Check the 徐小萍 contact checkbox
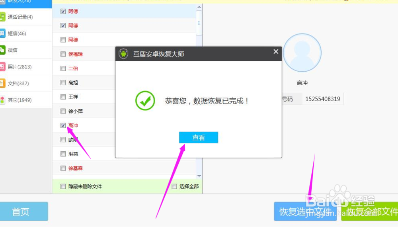 [x=63, y=111]
